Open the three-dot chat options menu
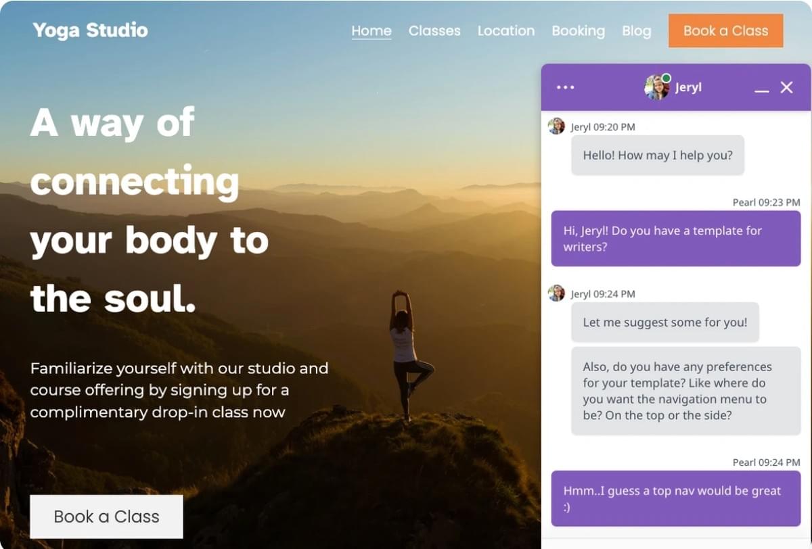This screenshot has width=812, height=549. click(x=565, y=87)
